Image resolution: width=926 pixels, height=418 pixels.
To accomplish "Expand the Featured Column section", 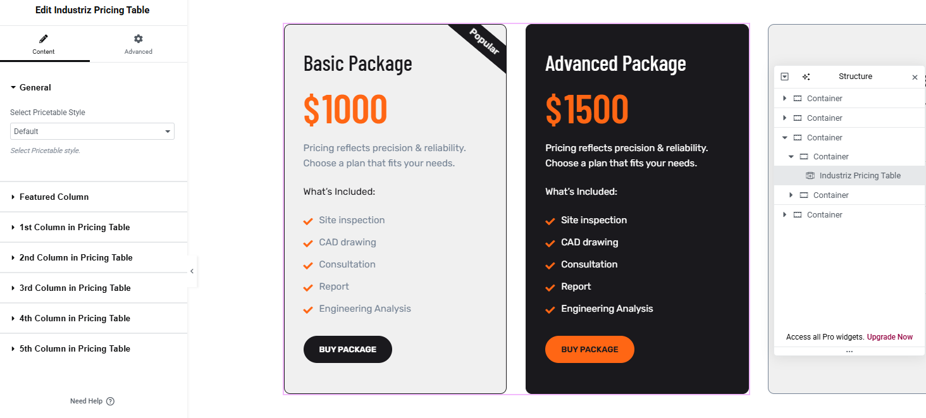I will coord(94,197).
